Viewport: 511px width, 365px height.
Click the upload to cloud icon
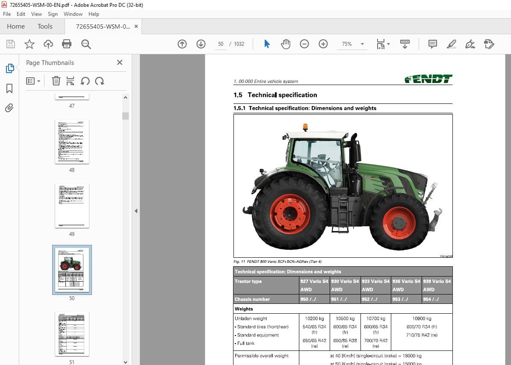[x=48, y=44]
